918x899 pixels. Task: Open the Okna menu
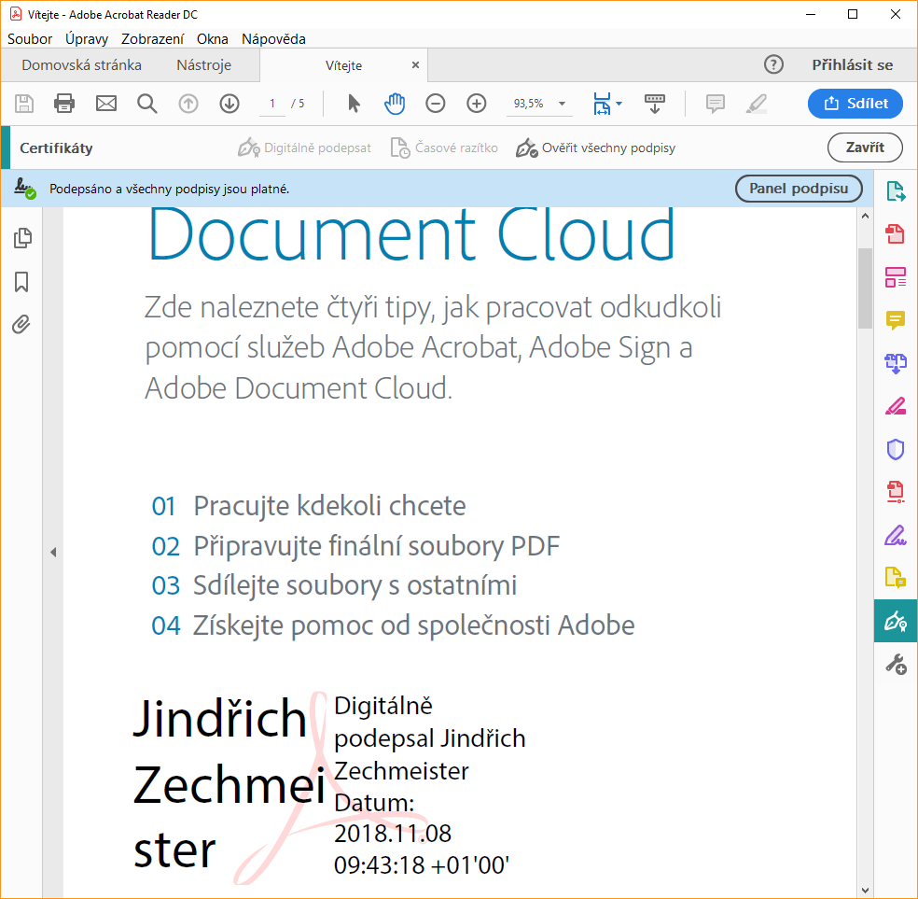click(213, 38)
